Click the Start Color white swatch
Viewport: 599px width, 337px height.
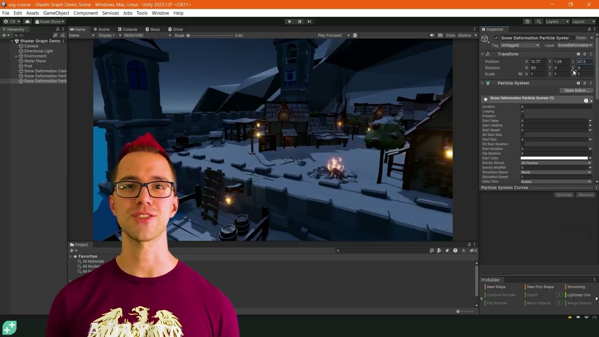tap(554, 158)
